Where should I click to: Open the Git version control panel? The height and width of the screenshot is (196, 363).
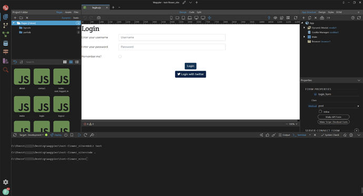click(6, 25)
